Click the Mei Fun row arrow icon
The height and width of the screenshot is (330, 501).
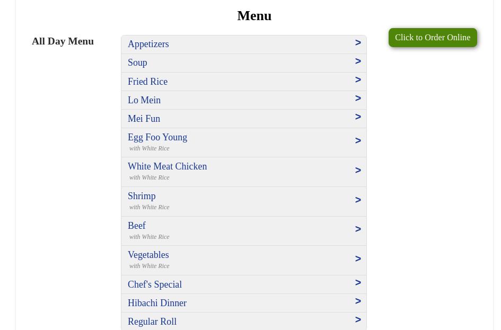click(358, 117)
